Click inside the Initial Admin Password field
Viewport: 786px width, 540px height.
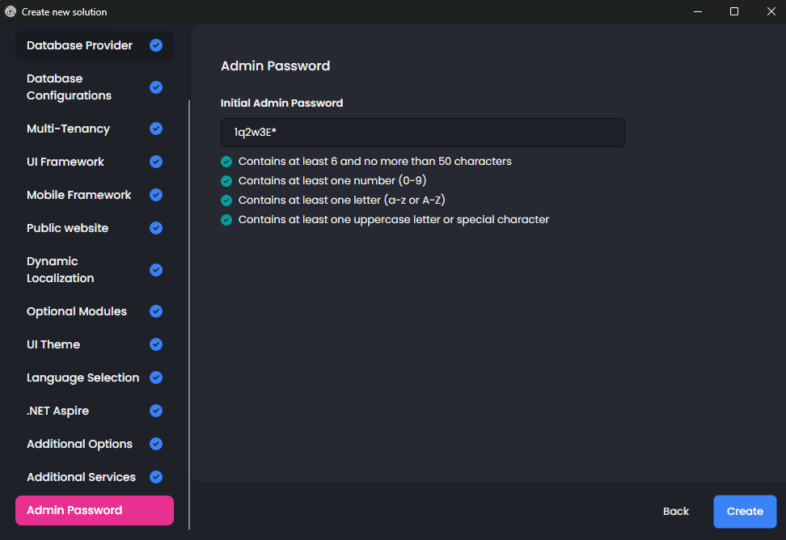pyautogui.click(x=422, y=132)
